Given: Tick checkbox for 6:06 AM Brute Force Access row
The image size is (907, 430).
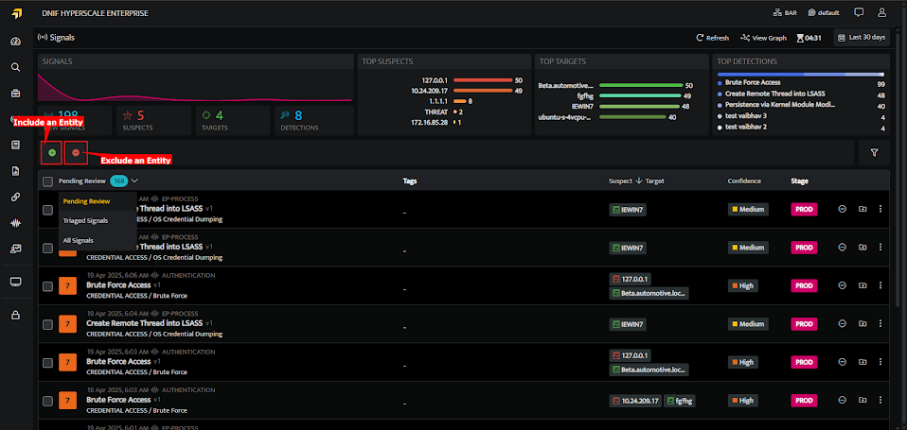Looking at the screenshot, I should click(x=48, y=285).
